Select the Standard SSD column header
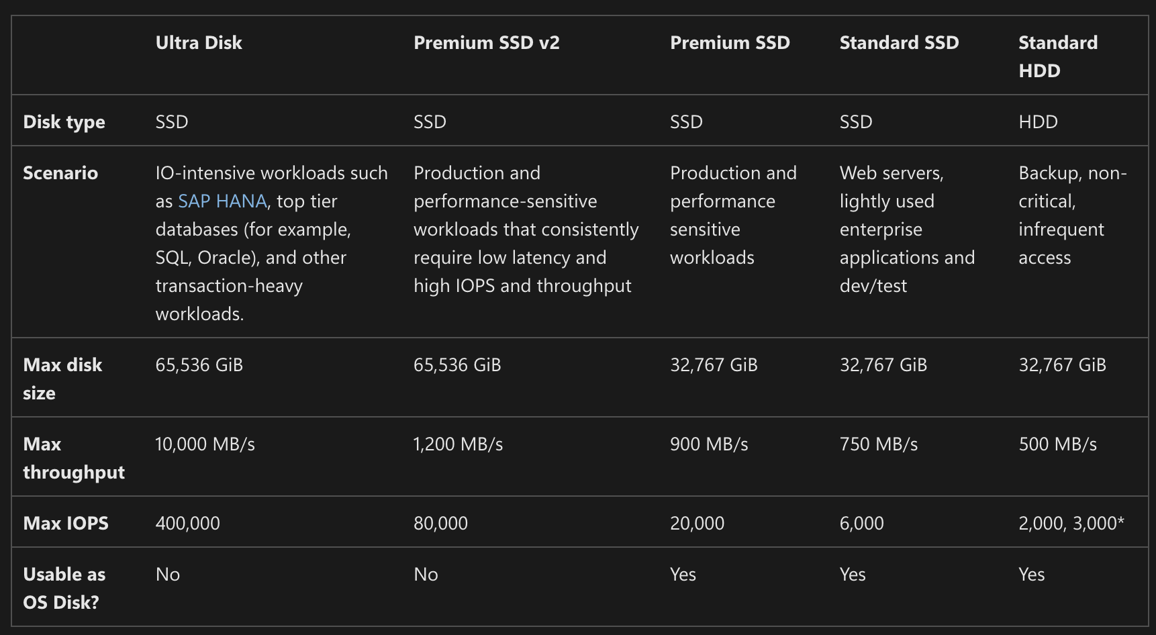1156x635 pixels. point(899,43)
